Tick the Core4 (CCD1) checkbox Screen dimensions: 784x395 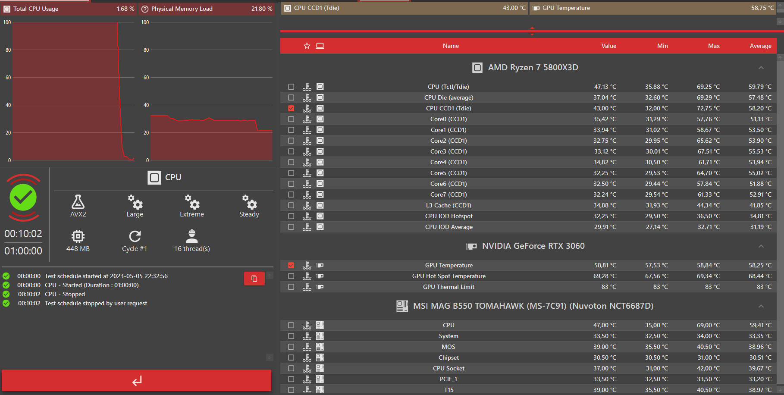pyautogui.click(x=291, y=162)
